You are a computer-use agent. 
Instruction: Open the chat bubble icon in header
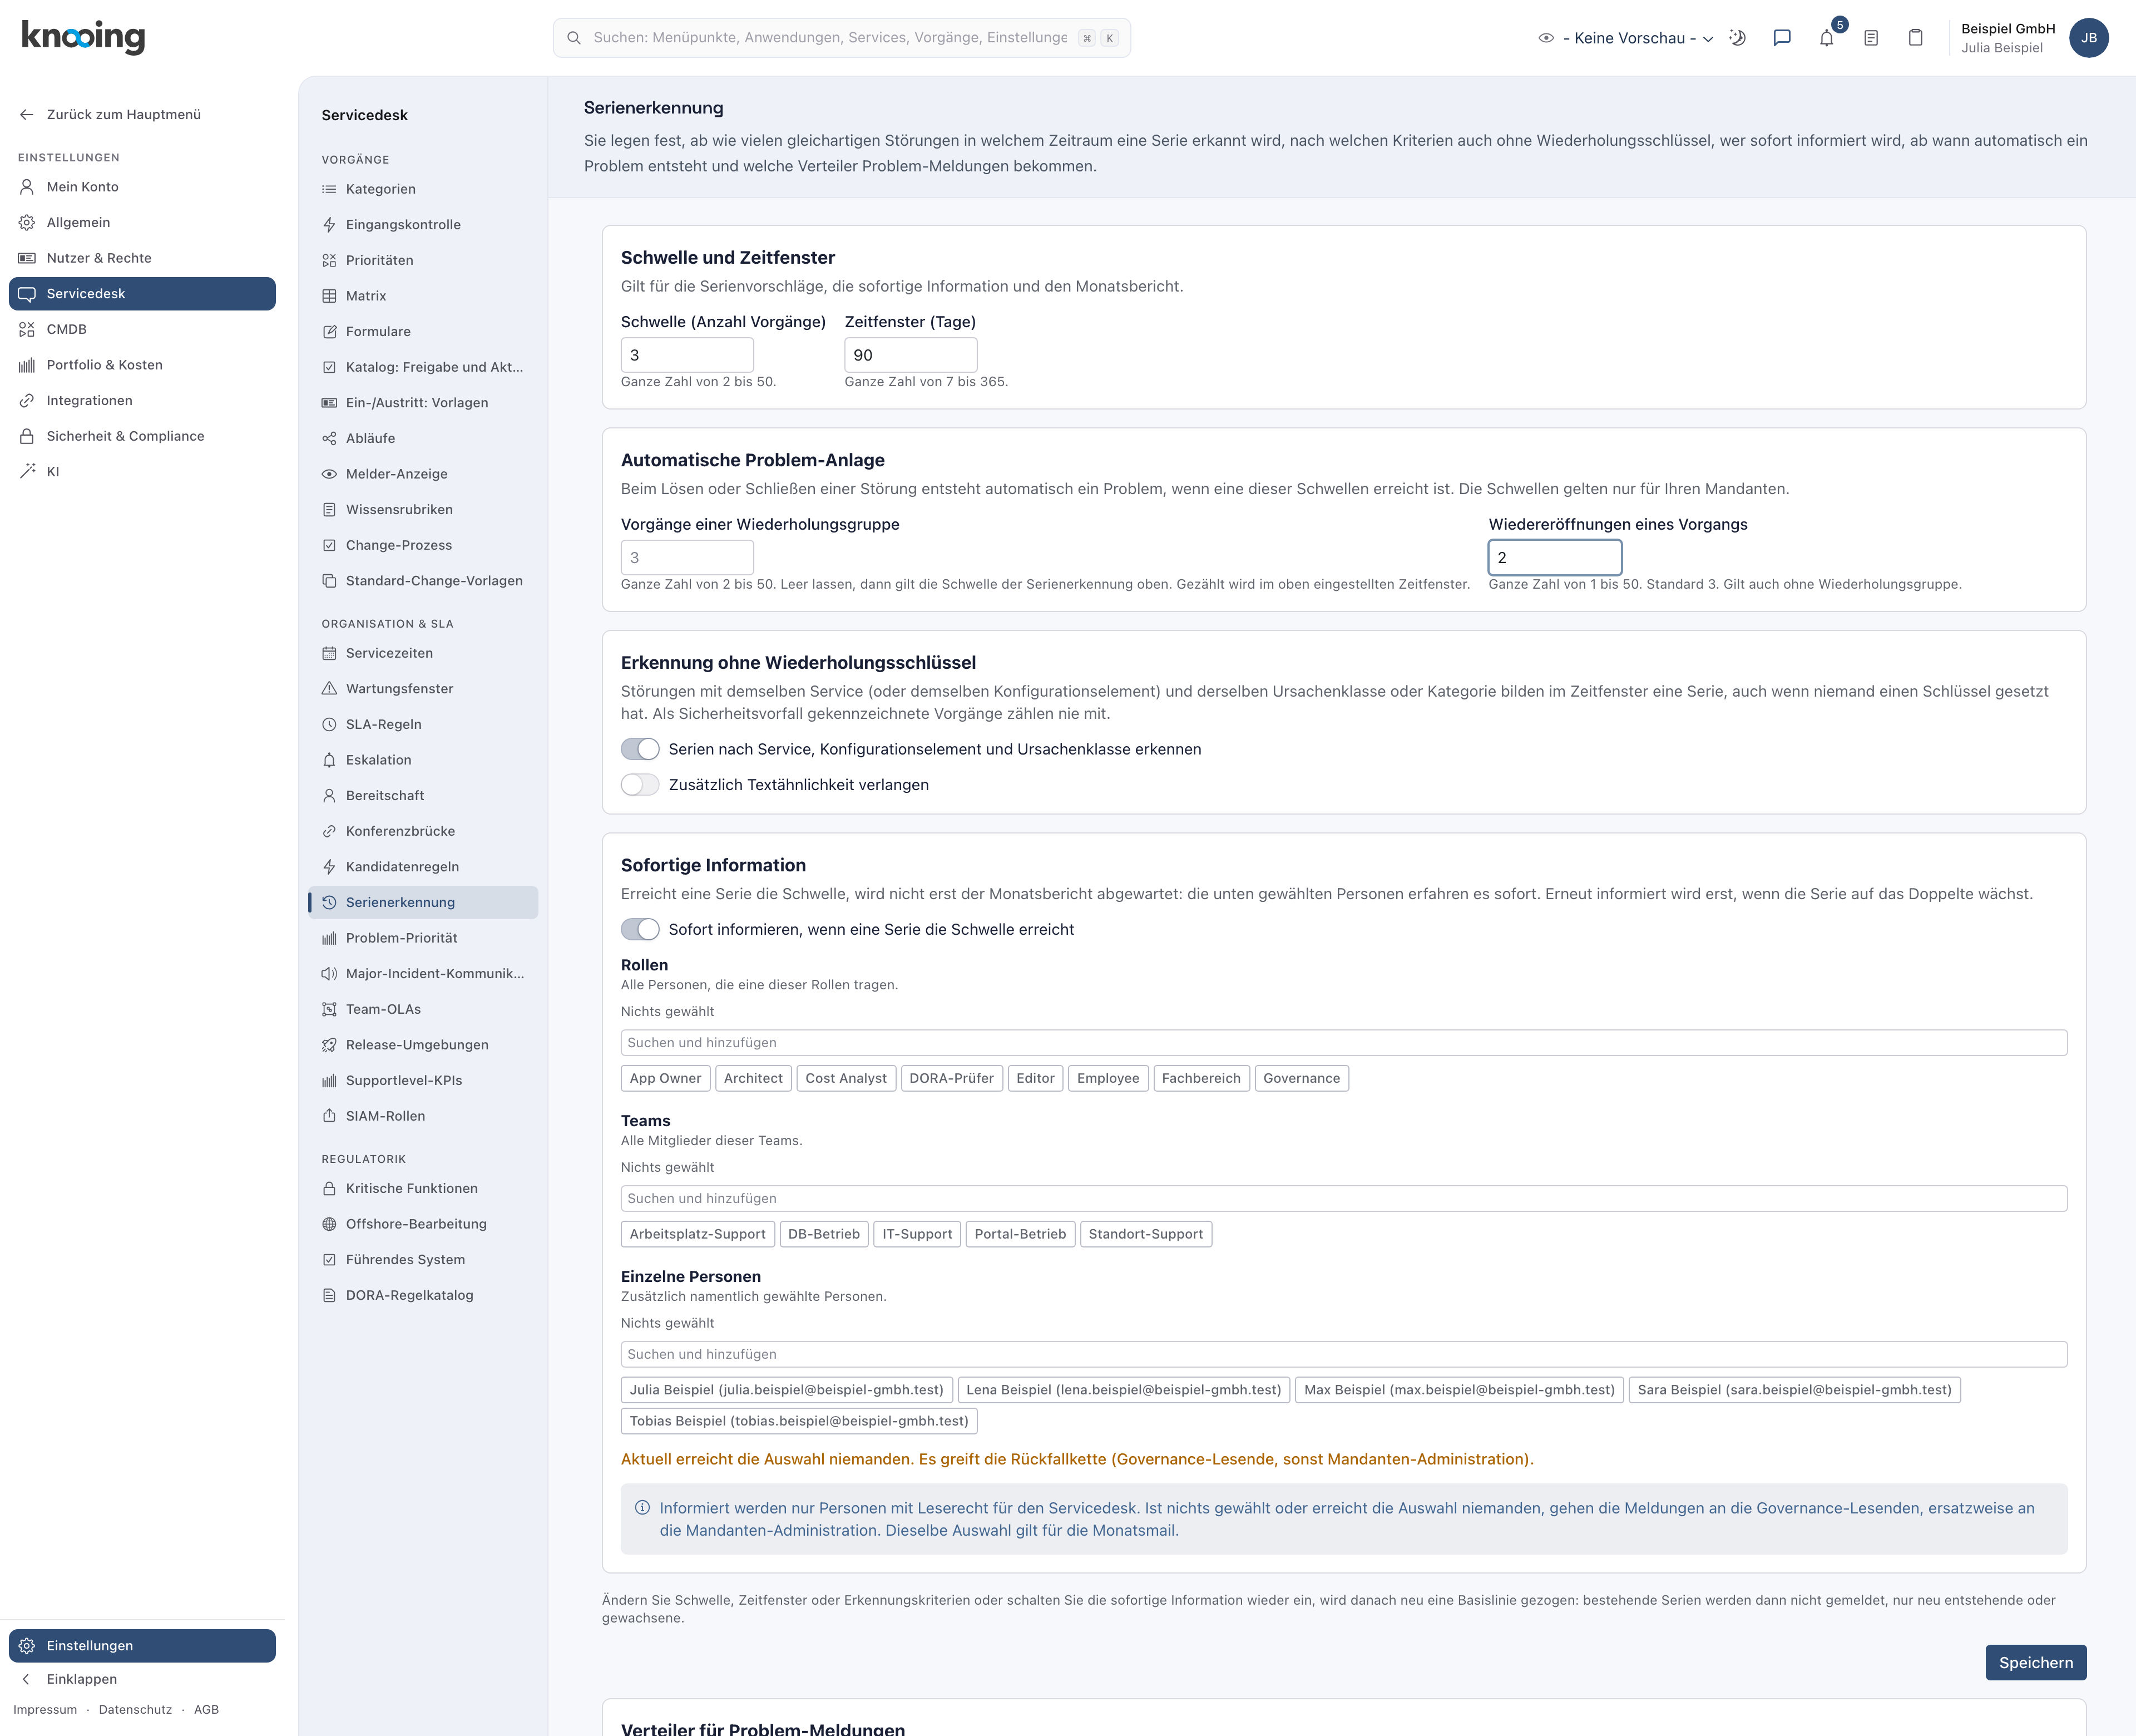point(1781,38)
